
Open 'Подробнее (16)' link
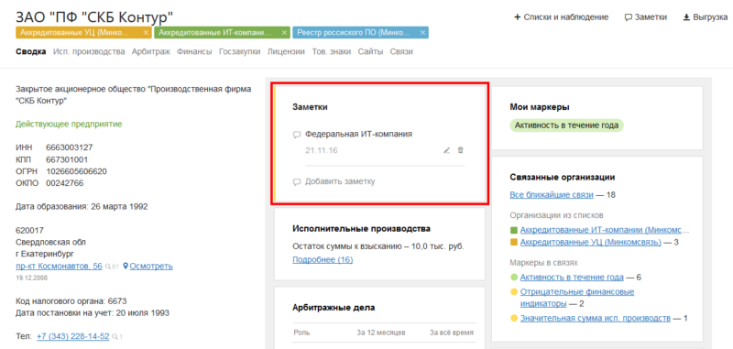tap(323, 259)
